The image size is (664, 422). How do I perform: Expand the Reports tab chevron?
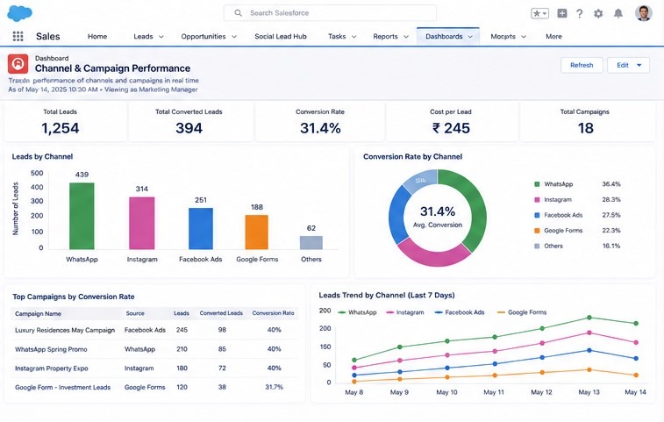tap(406, 37)
